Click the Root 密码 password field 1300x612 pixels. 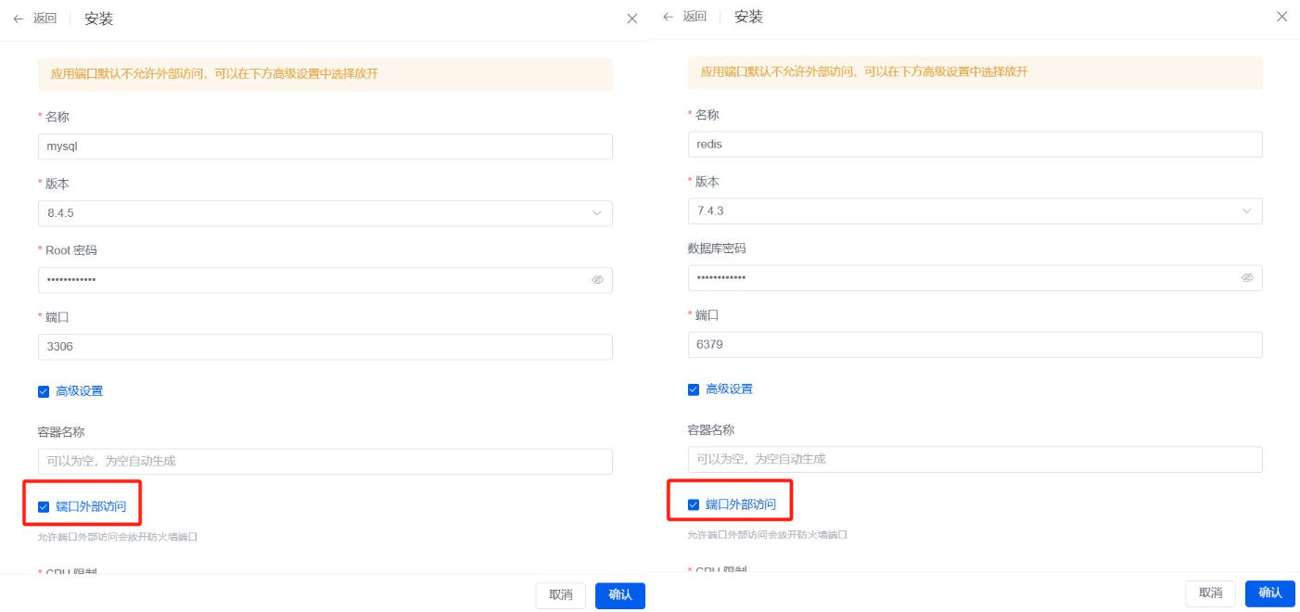point(325,280)
